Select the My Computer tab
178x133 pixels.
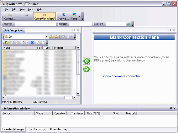click(14, 31)
